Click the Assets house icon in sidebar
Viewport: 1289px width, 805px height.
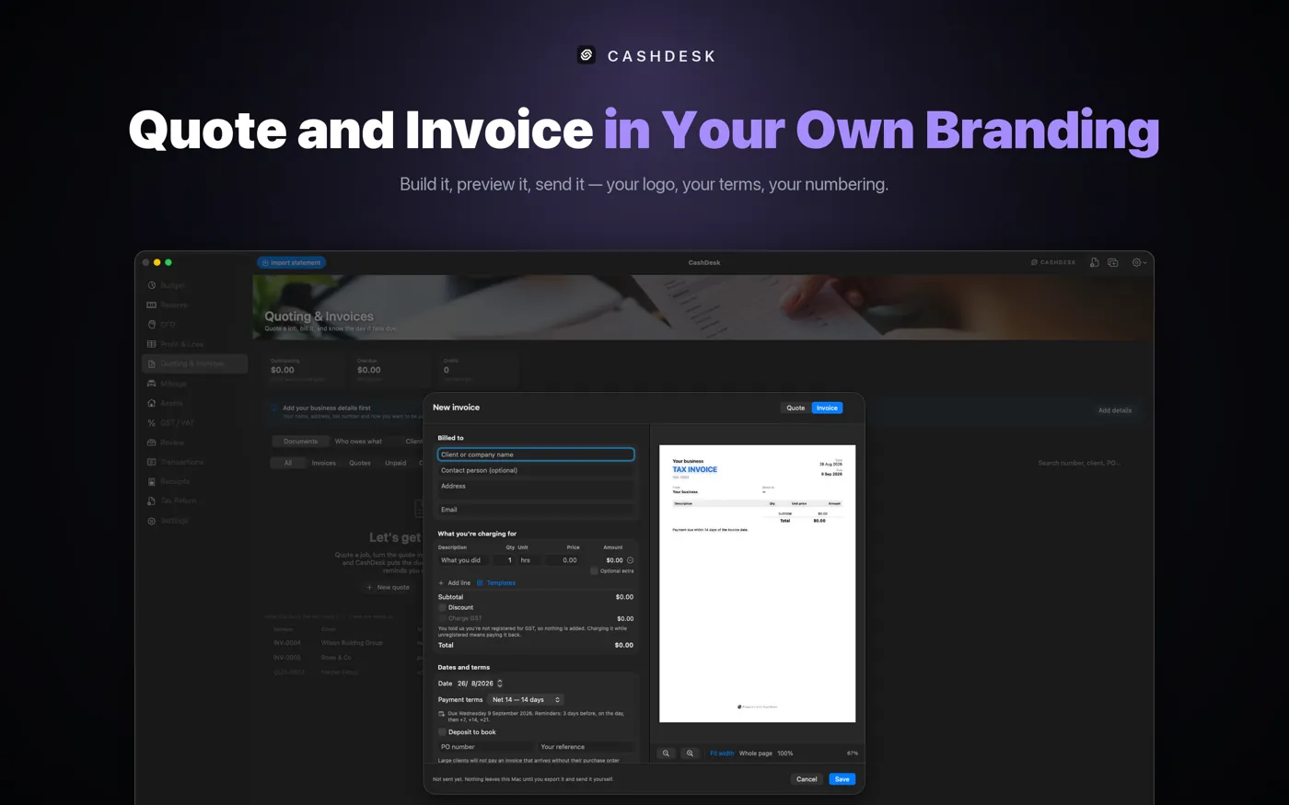[152, 403]
